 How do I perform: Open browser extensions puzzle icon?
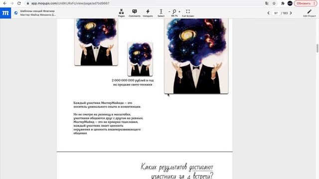283,3
